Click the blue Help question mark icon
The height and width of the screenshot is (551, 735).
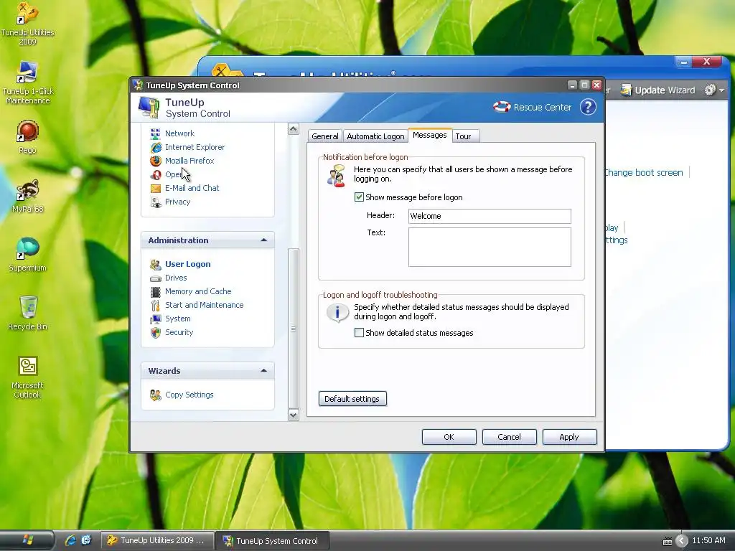point(588,107)
